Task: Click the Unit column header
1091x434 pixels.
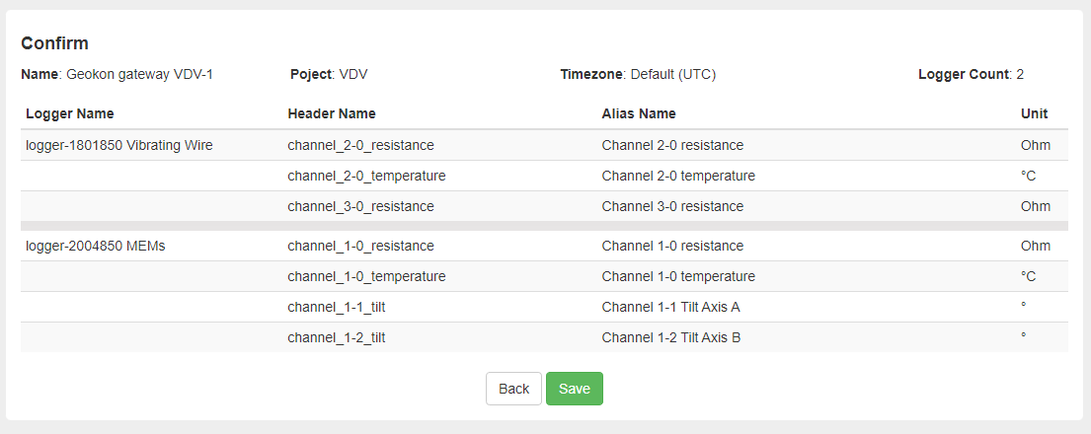Action: pyautogui.click(x=1034, y=113)
